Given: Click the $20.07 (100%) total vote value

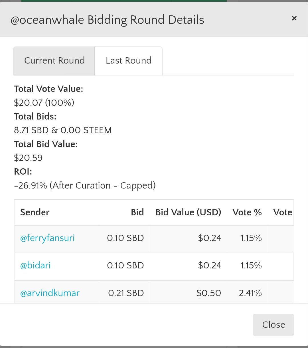Looking at the screenshot, I should [44, 103].
